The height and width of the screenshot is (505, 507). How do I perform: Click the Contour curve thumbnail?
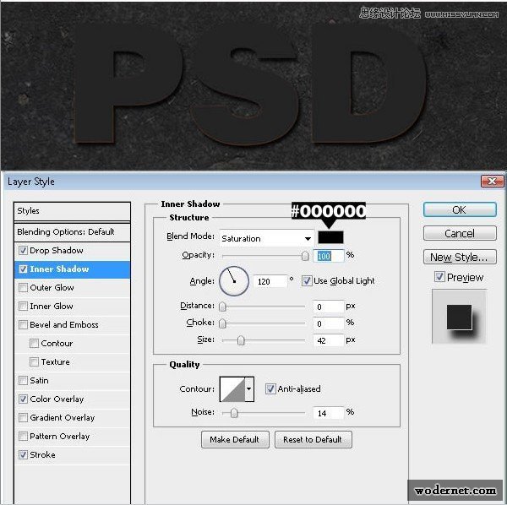(232, 389)
